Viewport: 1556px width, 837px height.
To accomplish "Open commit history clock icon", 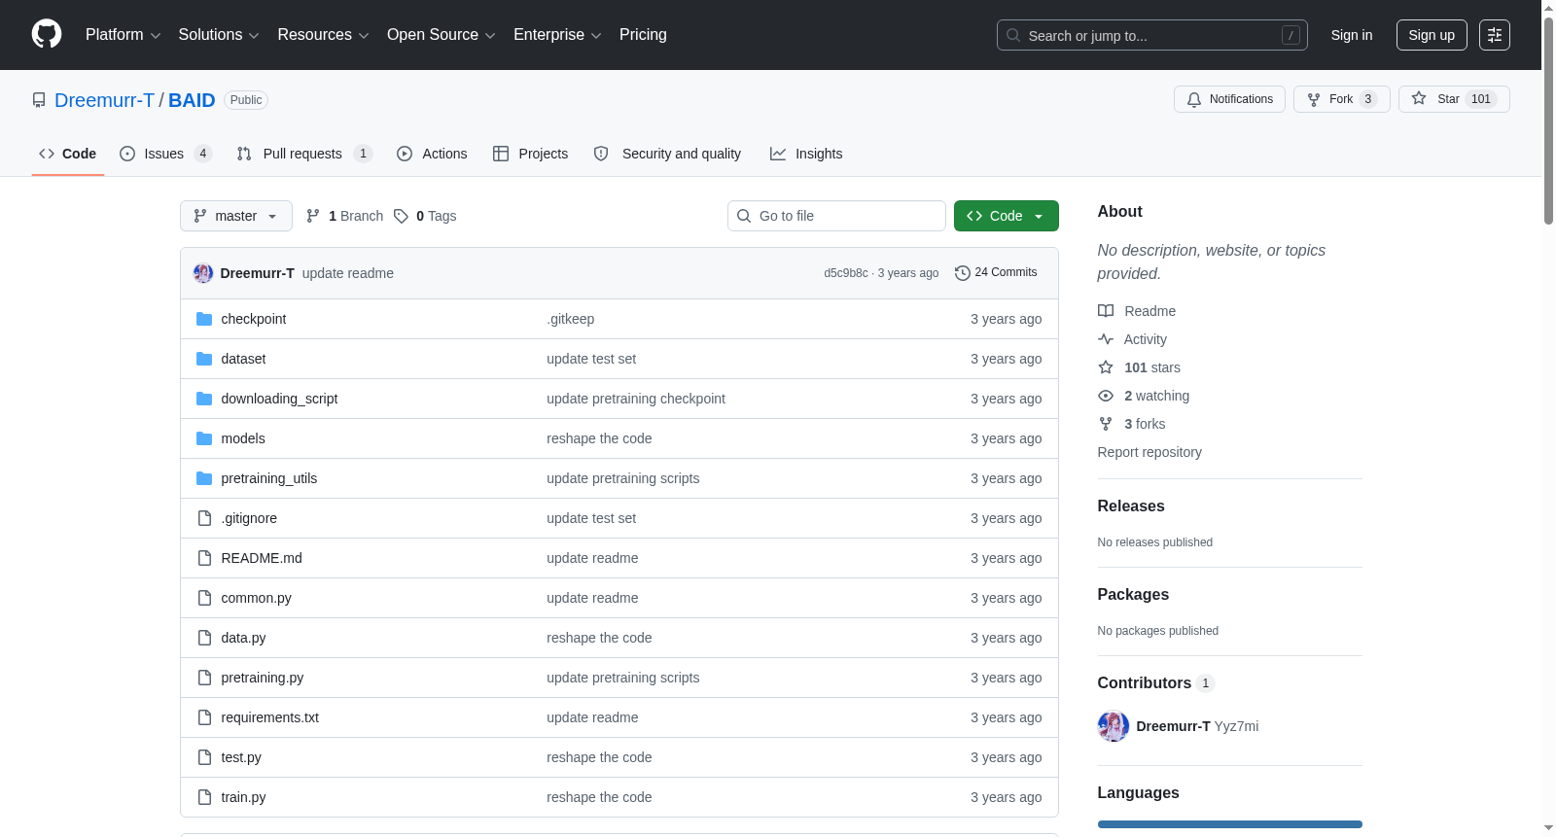I will click(x=963, y=273).
